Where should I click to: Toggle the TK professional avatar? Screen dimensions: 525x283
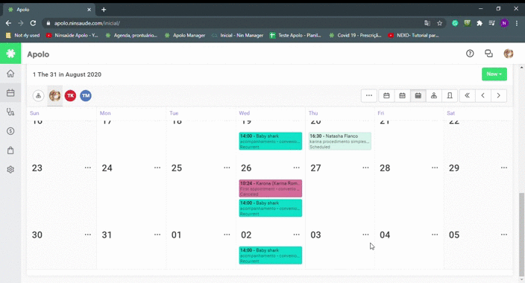(70, 95)
